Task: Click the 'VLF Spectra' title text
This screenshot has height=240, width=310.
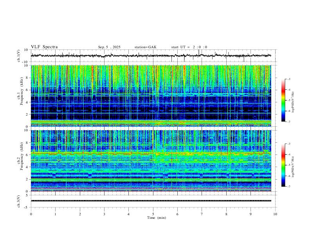Action: pos(44,47)
